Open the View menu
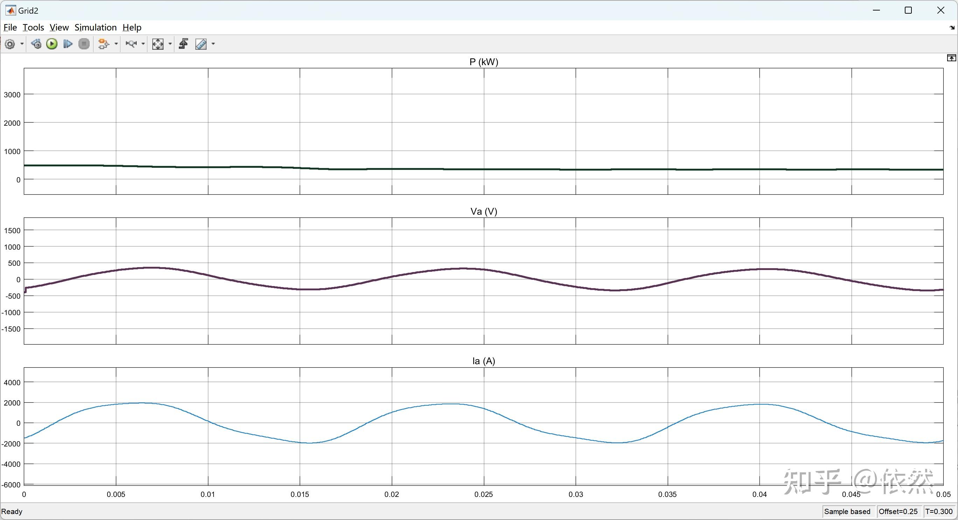958x520 pixels. [59, 28]
